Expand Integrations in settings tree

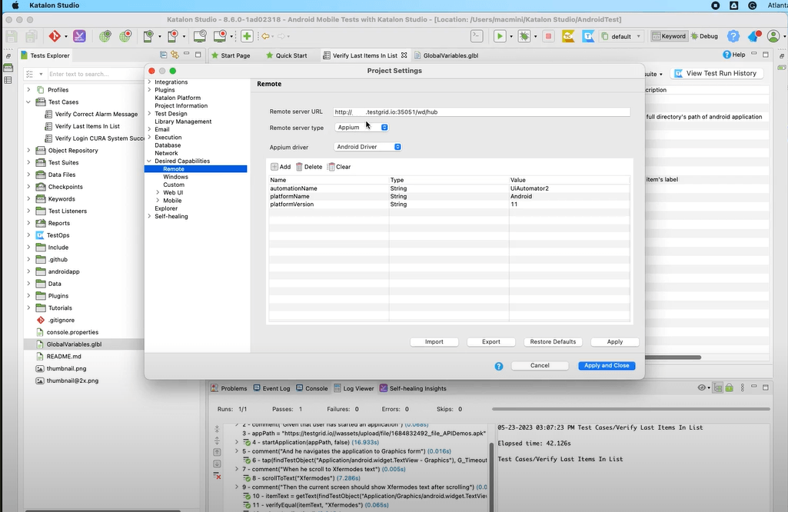tap(149, 82)
